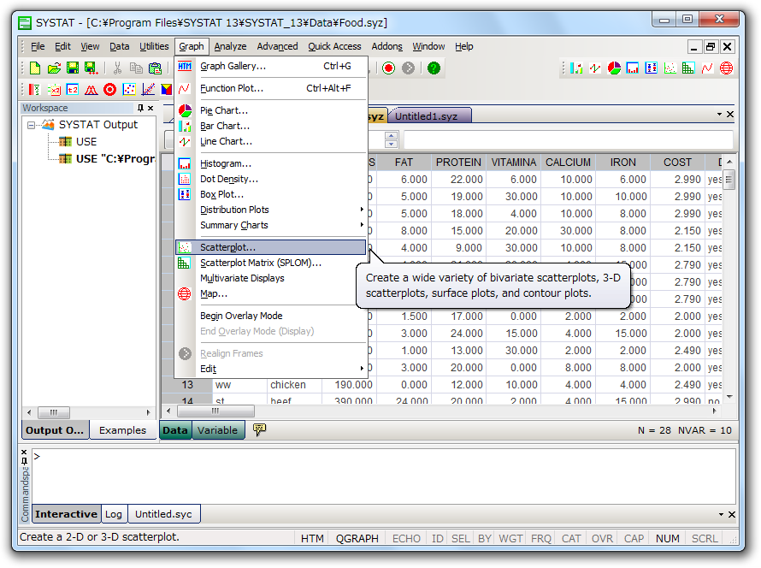The image size is (761, 568).
Task: Choose Histogram from the Graph menu
Action: [271, 163]
